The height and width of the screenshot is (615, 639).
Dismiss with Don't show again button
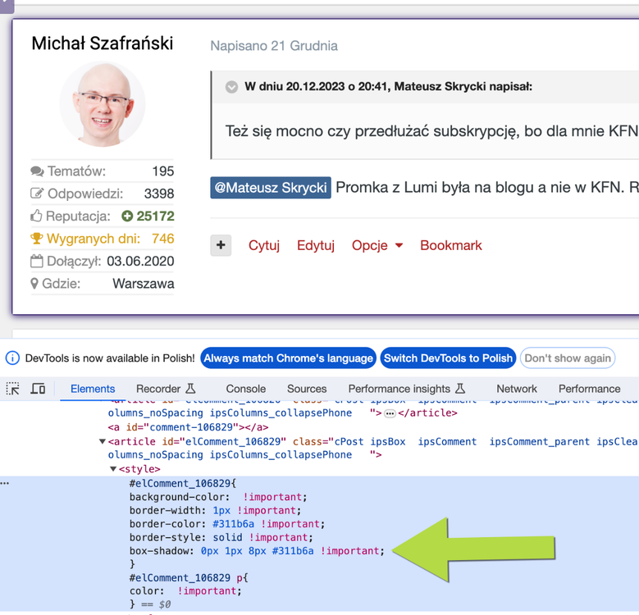click(x=568, y=358)
